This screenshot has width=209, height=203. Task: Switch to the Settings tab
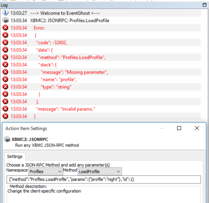[x=15, y=157]
